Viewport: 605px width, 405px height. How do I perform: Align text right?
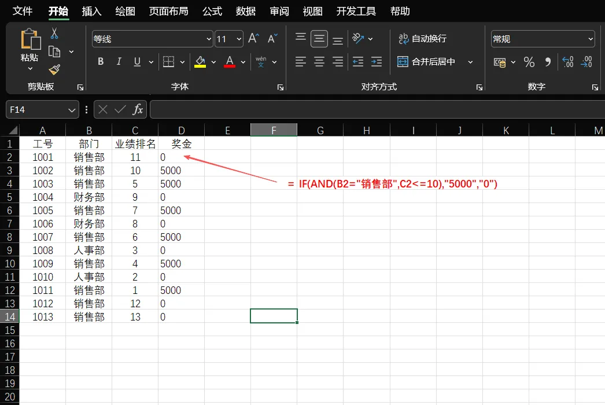pyautogui.click(x=338, y=62)
